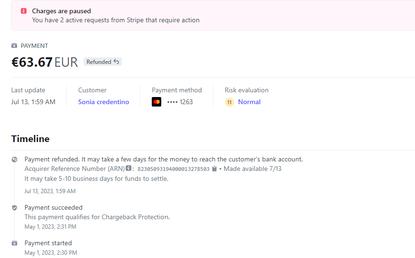Click the payment icon beside PAYMENT label
The image size is (415, 258).
point(14,46)
